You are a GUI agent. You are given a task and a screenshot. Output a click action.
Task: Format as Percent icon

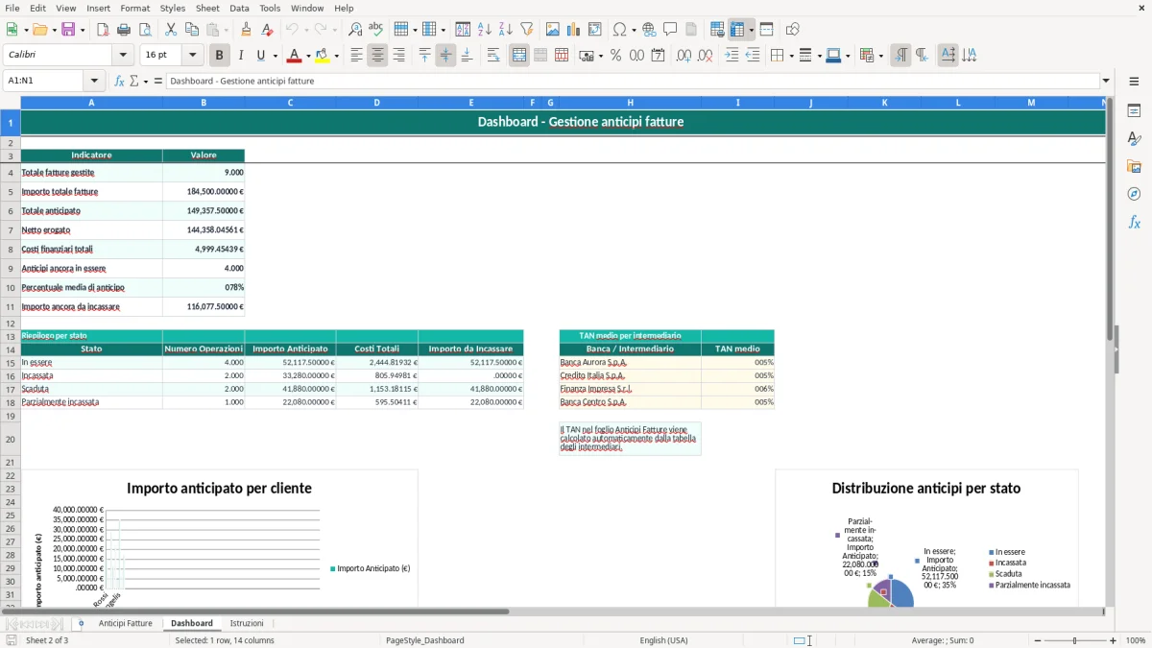pos(616,56)
